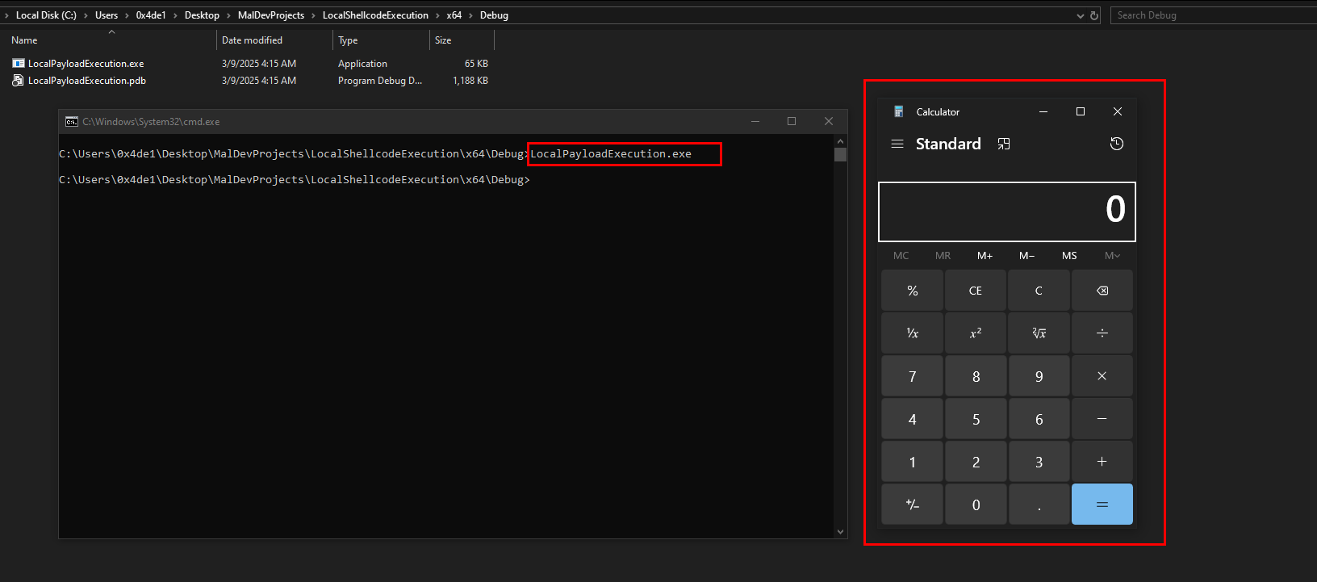Viewport: 1317px width, 582px height.
Task: Click the 0x4de1 breadcrumb in address bar
Action: pyautogui.click(x=151, y=15)
